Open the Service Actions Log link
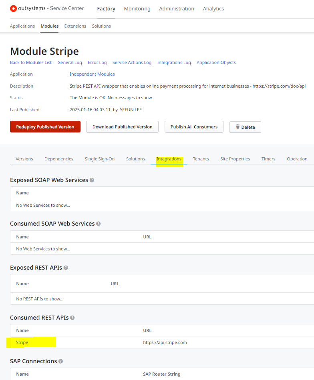 tap(132, 62)
